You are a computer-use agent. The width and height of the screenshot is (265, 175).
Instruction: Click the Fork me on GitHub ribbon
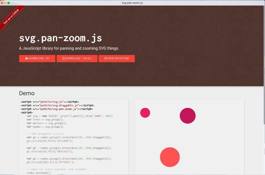(12, 17)
